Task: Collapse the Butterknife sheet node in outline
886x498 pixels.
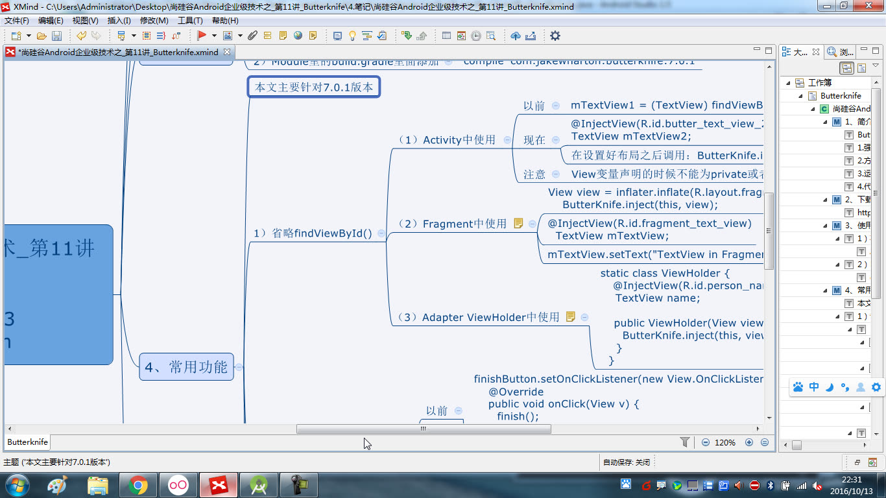Action: pyautogui.click(x=800, y=96)
